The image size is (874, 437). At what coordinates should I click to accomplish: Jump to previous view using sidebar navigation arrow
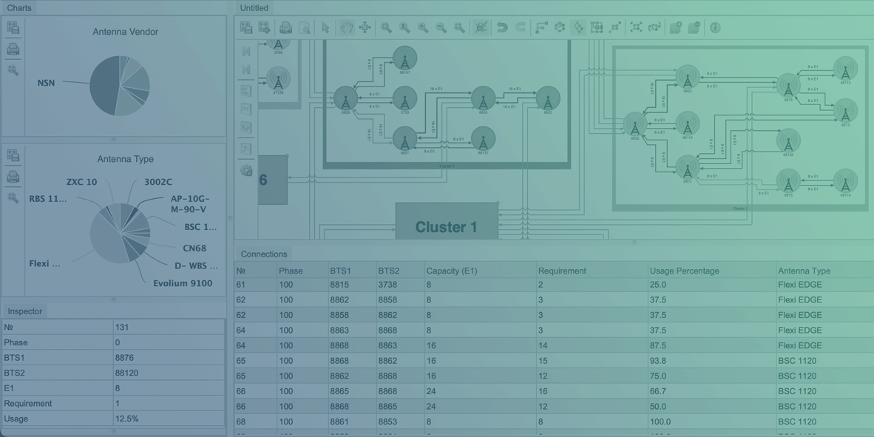pos(246,51)
